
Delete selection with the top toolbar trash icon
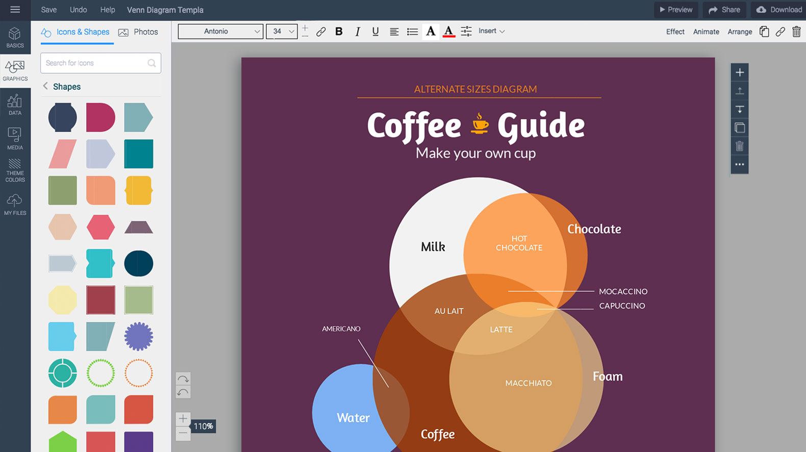pyautogui.click(x=796, y=32)
